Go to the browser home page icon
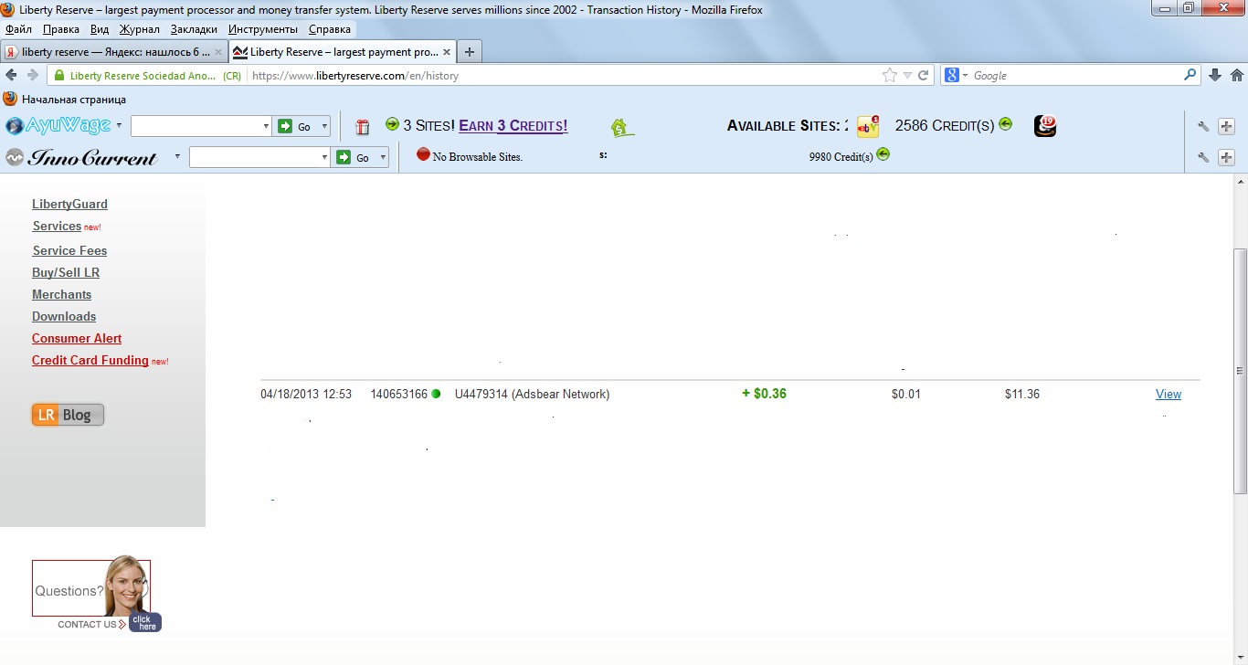Image resolution: width=1248 pixels, height=665 pixels. click(x=1237, y=76)
